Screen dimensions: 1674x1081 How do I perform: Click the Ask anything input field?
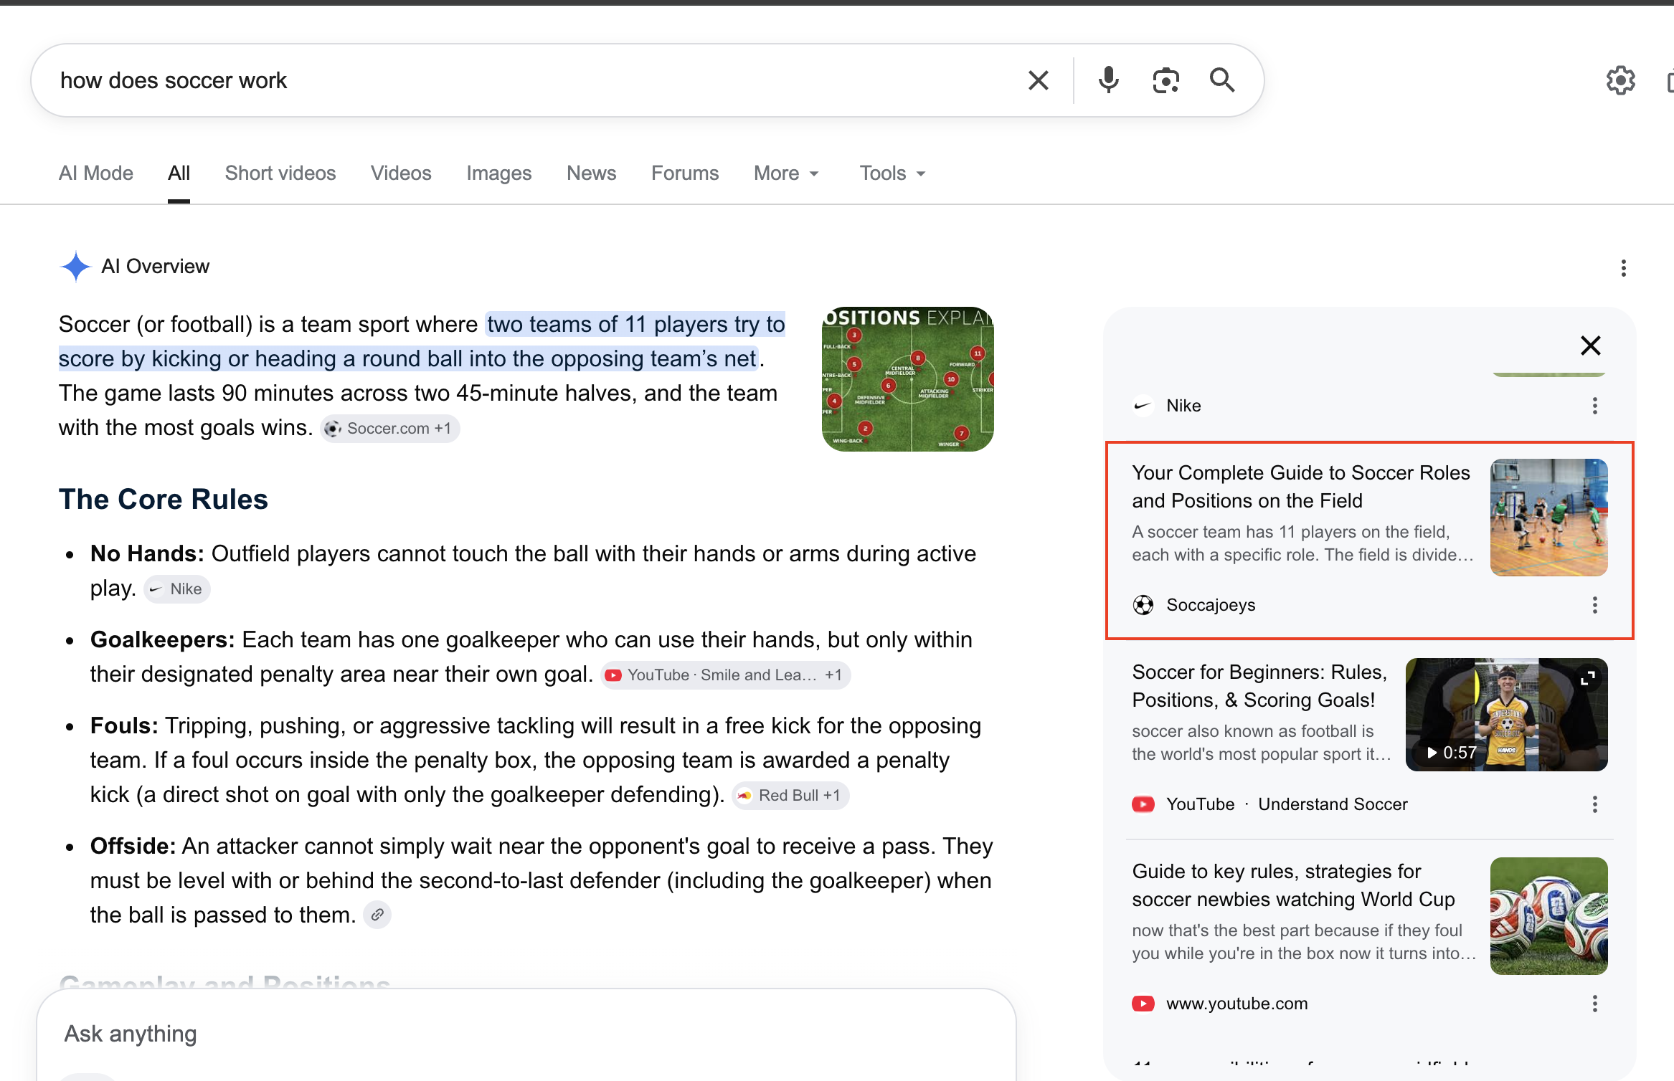point(526,1034)
